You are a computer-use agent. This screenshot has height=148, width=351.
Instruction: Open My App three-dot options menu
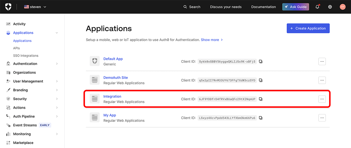coord(322,118)
